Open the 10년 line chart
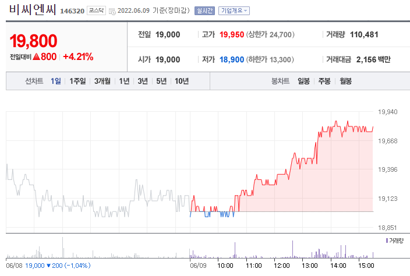Image resolution: width=410 pixels, height=276 pixels. (x=182, y=81)
